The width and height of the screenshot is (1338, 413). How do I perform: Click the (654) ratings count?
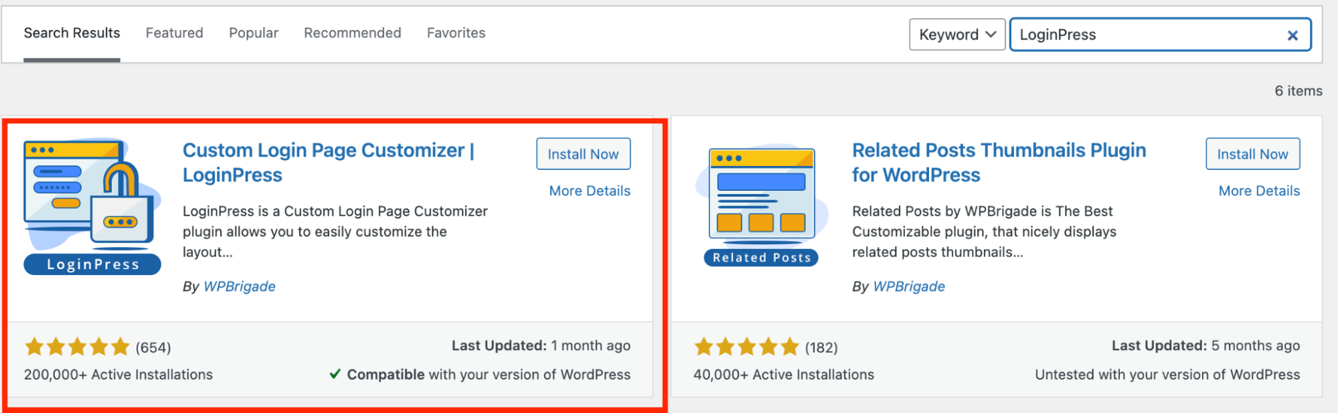(x=153, y=347)
